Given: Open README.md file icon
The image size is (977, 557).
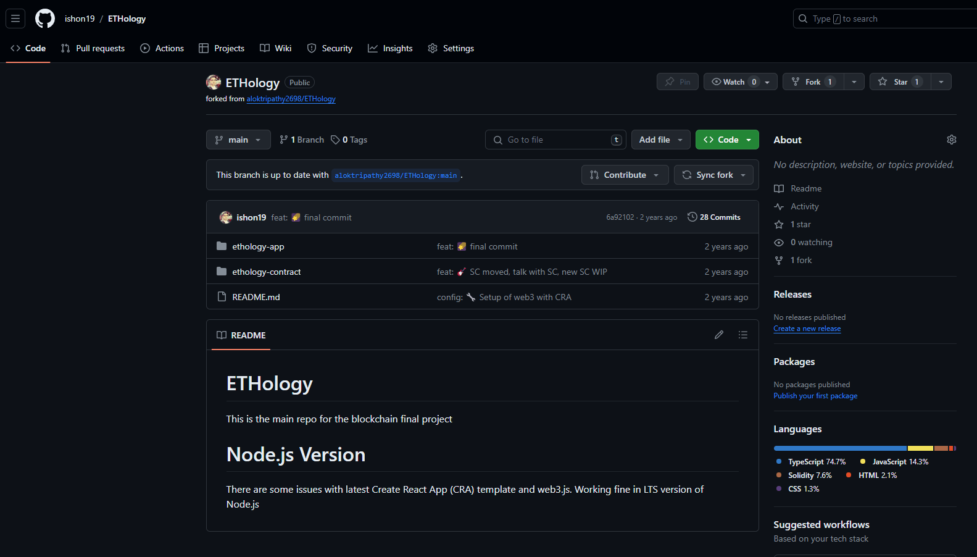Looking at the screenshot, I should [x=222, y=296].
